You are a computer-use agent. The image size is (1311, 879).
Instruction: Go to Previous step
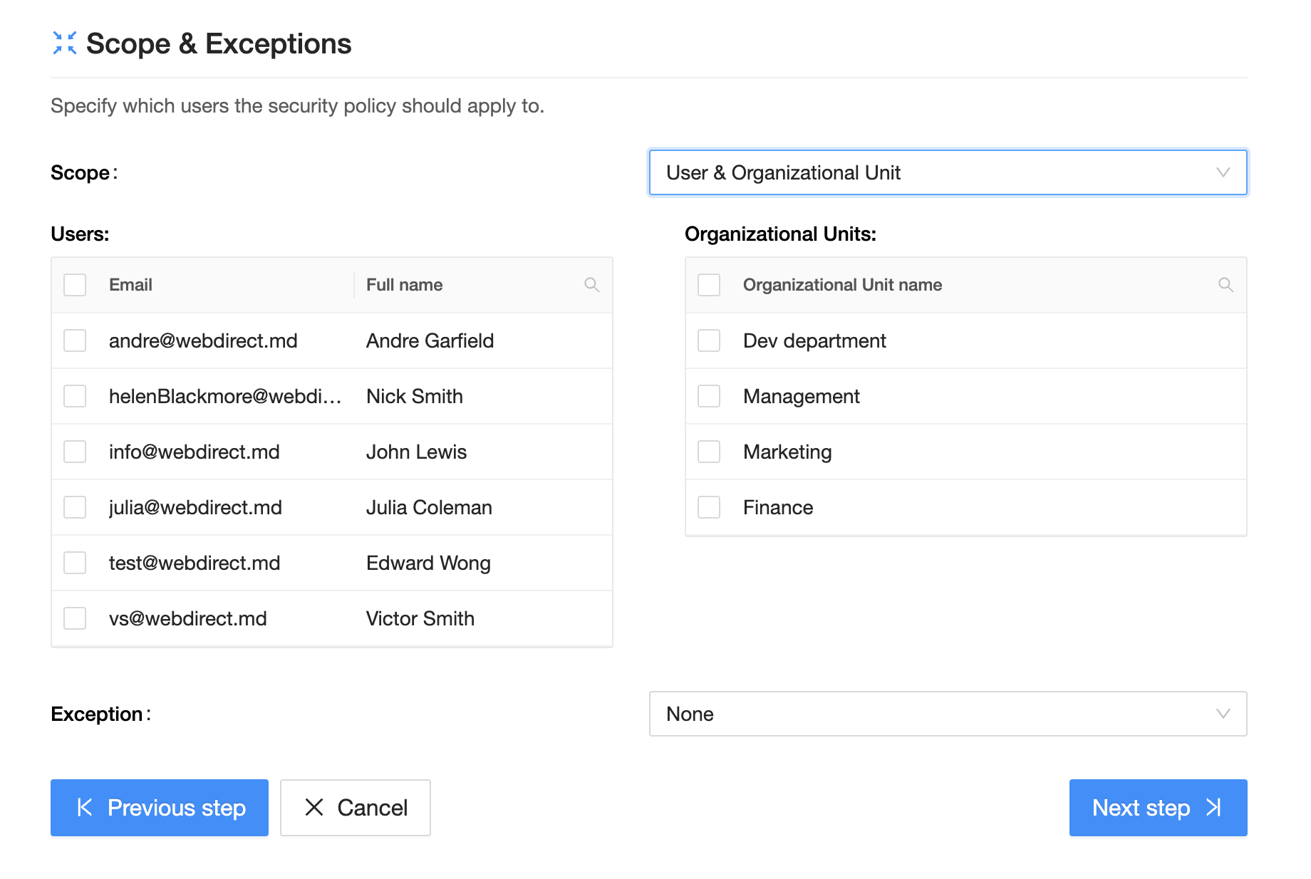point(160,808)
